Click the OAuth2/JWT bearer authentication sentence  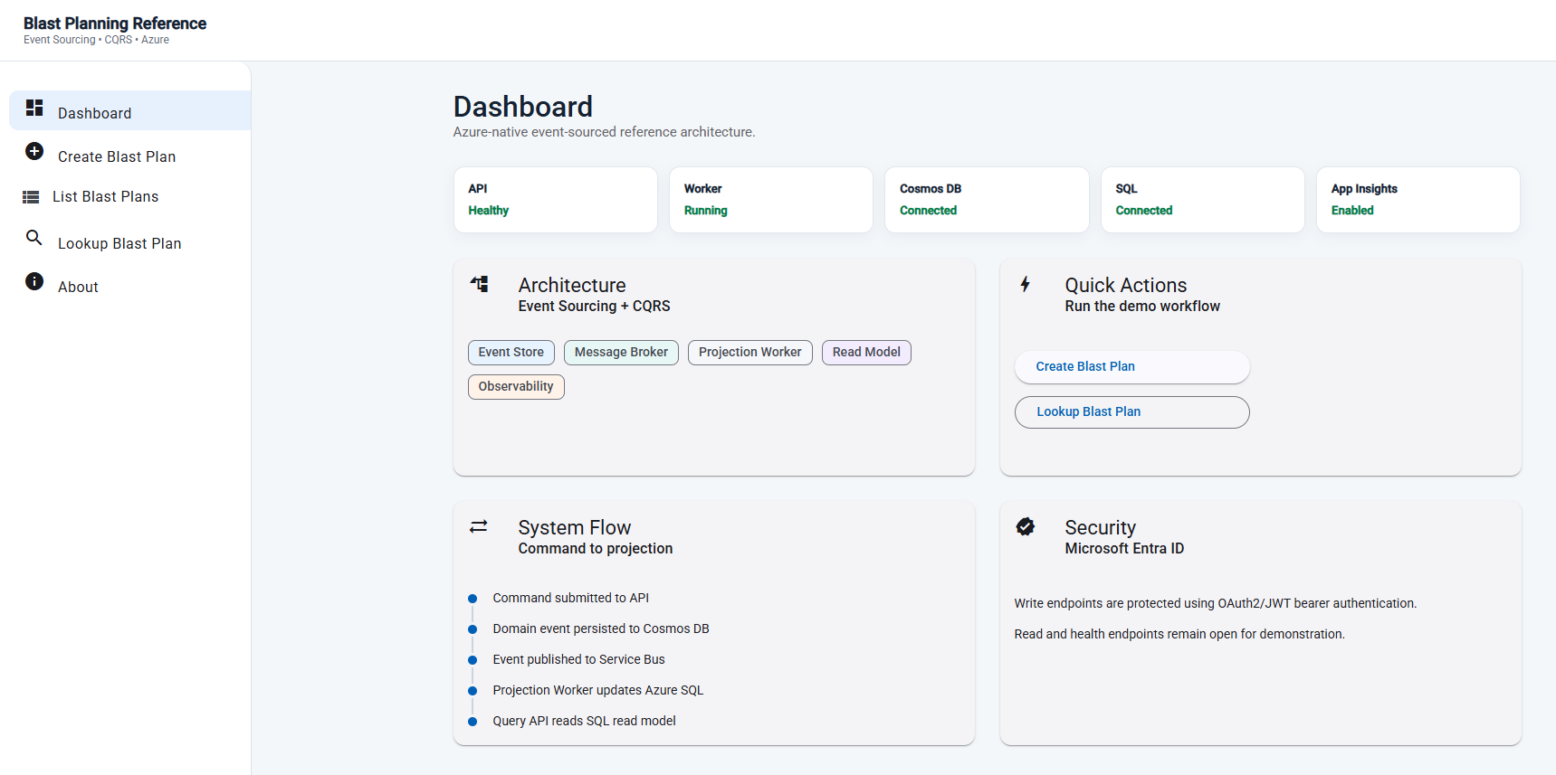[1216, 603]
